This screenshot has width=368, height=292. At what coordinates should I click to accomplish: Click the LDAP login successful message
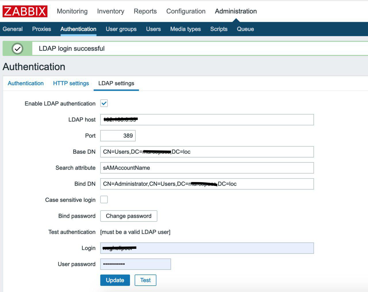tap(72, 49)
